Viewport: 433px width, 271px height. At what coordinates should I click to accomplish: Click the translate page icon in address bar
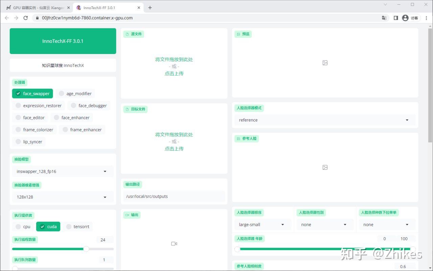pyautogui.click(x=384, y=18)
